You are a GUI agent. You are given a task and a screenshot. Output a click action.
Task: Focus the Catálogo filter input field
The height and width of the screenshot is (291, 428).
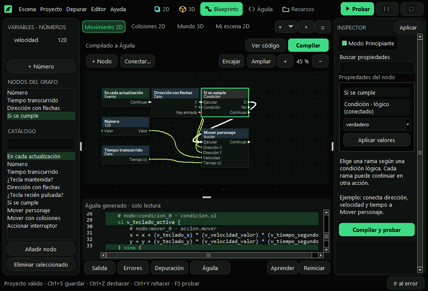point(41,144)
